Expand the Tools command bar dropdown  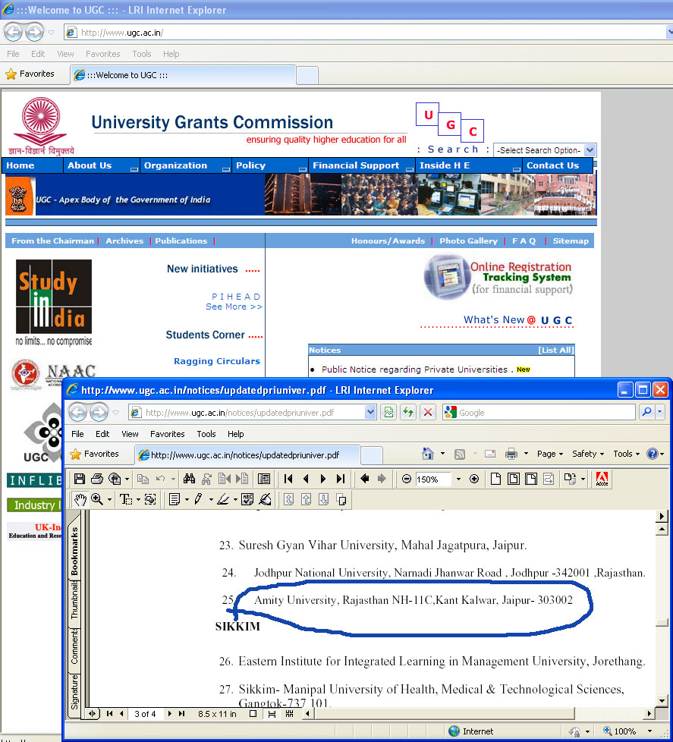[626, 454]
